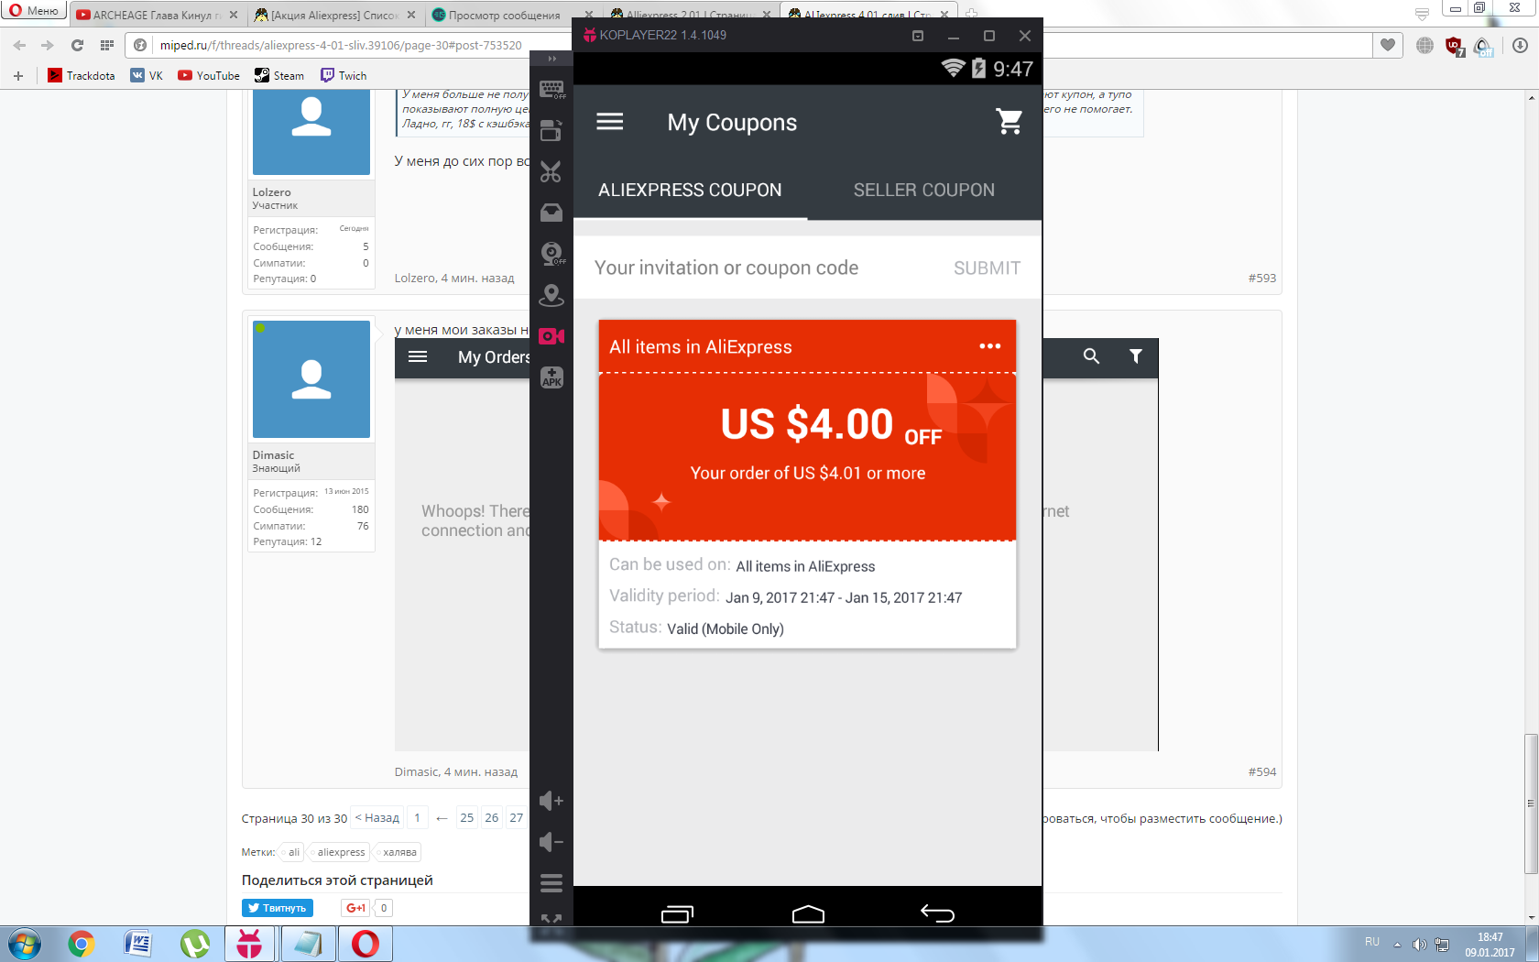Viewport: 1539px width, 962px height.
Task: Search icon in My Orders screenshot
Action: click(1091, 356)
